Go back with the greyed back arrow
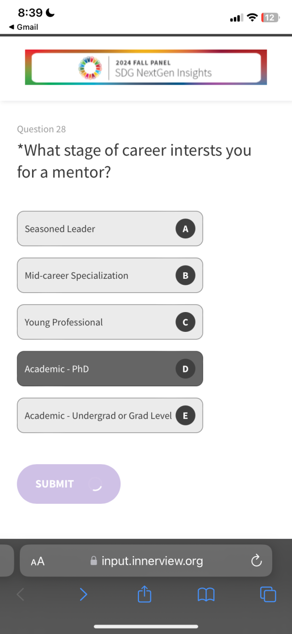Viewport: 292px width, 634px height. tap(20, 594)
